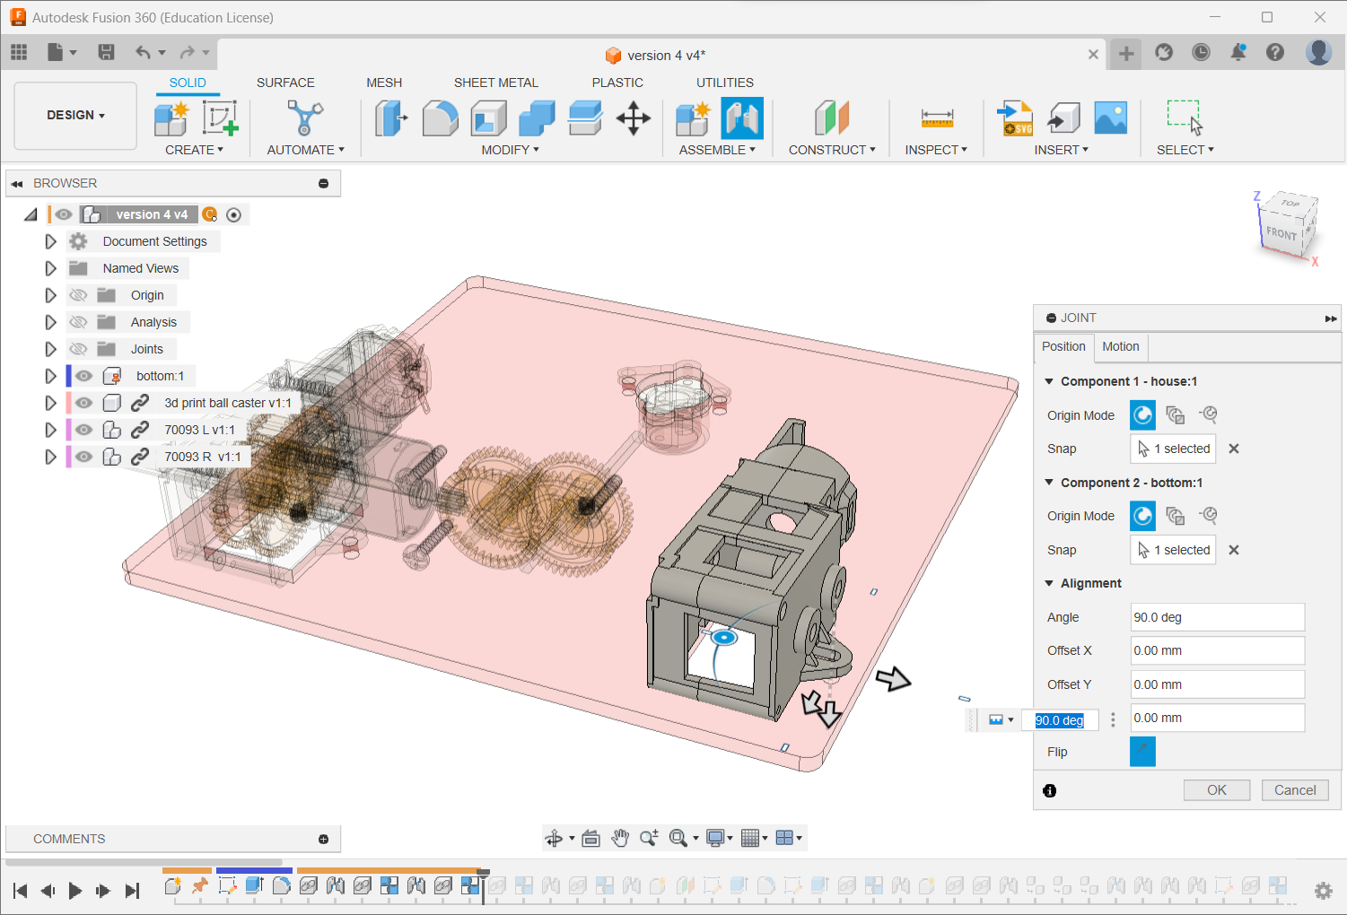This screenshot has width=1347, height=915.
Task: Click the Joint tool in Assemble
Action: [x=742, y=118]
